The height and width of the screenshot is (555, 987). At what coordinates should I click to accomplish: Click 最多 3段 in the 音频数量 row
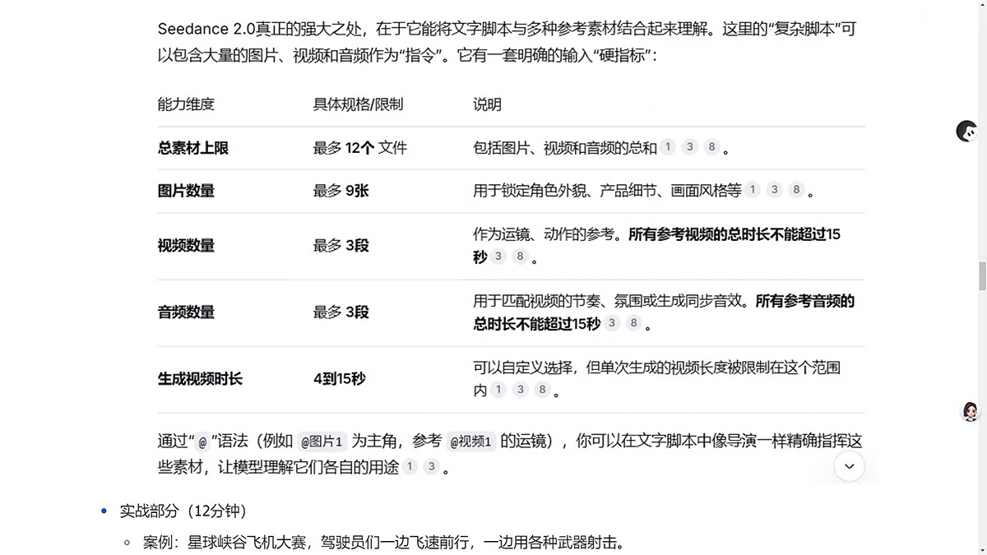click(341, 312)
